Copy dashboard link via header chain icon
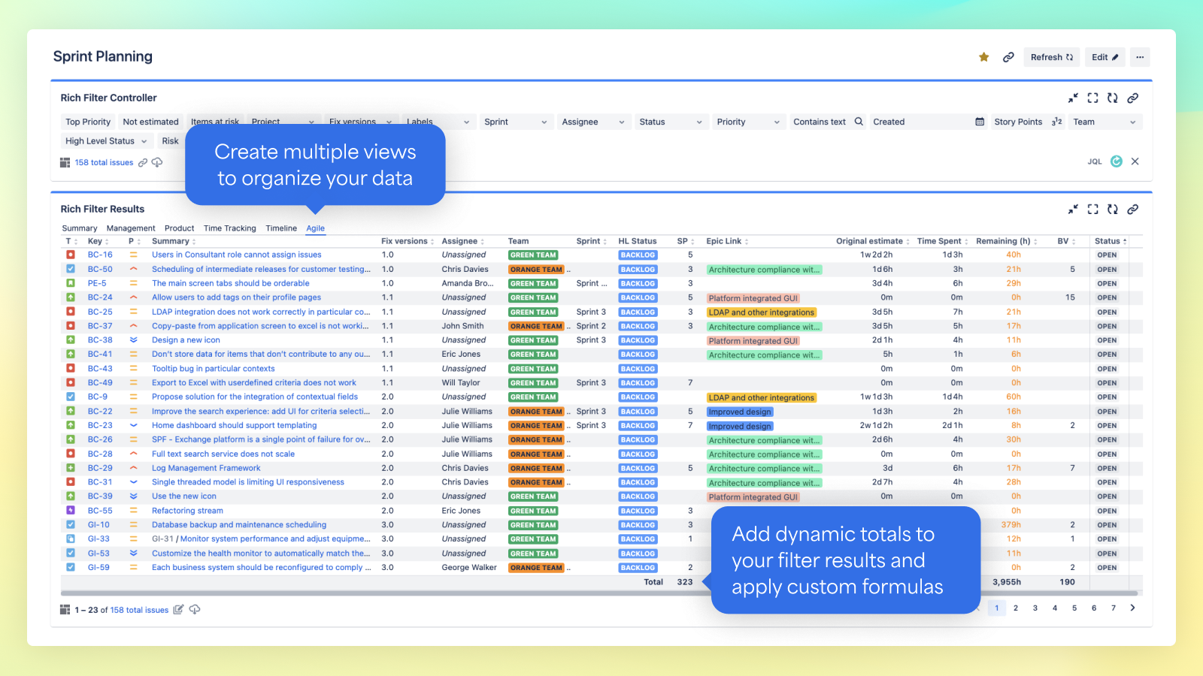This screenshot has height=676, width=1203. pos(1008,57)
